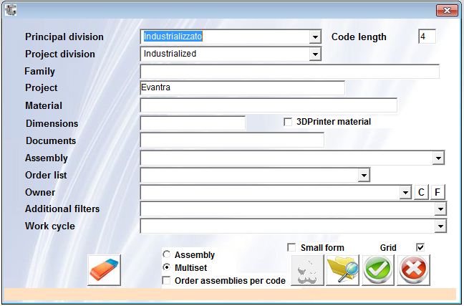Image resolution: width=464 pixels, height=306 pixels.
Task: Open the folder search magnifier icon
Action: 342,270
